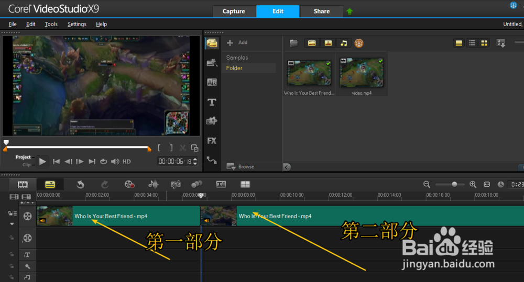The width and height of the screenshot is (524, 282).
Task: Jump to preview end
Action: [x=92, y=162]
